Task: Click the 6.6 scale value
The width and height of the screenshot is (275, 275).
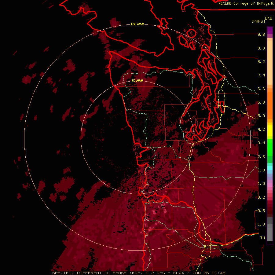Action: point(261,89)
